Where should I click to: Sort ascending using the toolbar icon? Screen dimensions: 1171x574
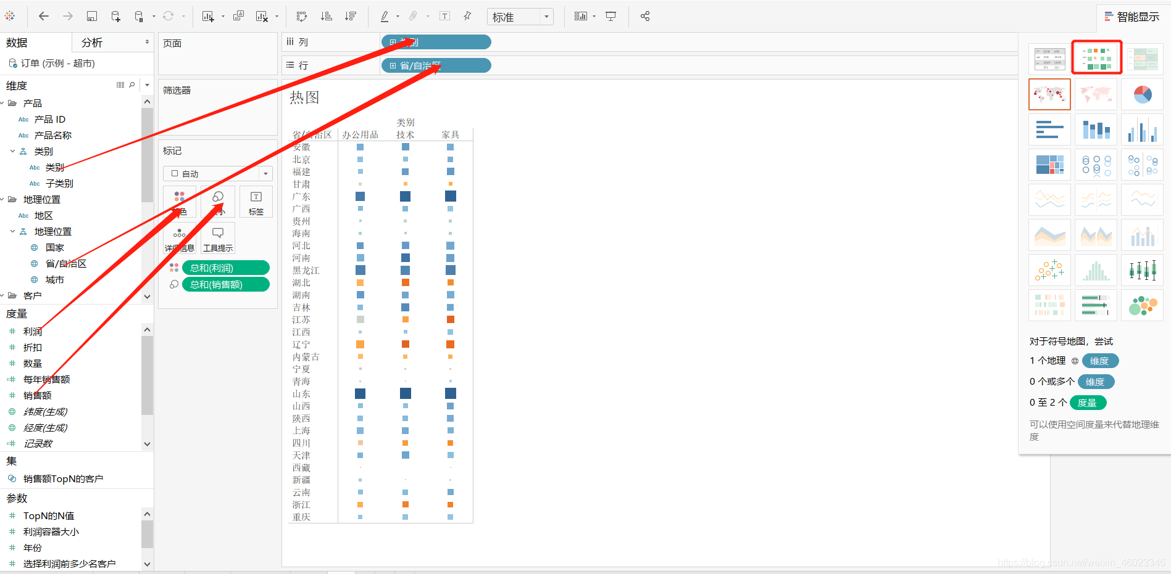[327, 17]
